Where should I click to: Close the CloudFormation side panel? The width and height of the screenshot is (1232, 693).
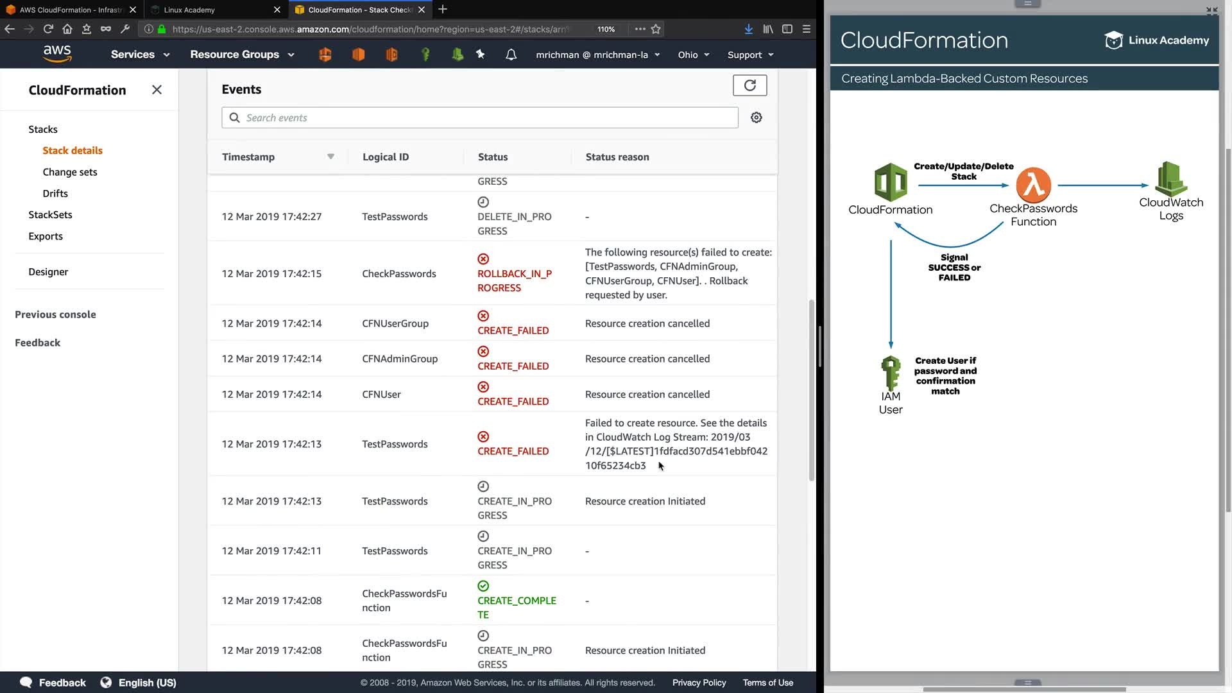coord(157,90)
